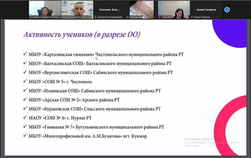251x158 pixels.
Task: Click line МБОУ «Верхнесиметская СОШ»
Action: pos(101,73)
